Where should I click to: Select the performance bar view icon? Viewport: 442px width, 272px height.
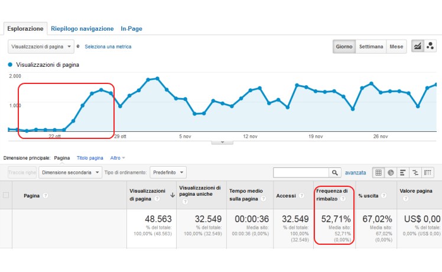click(x=403, y=173)
